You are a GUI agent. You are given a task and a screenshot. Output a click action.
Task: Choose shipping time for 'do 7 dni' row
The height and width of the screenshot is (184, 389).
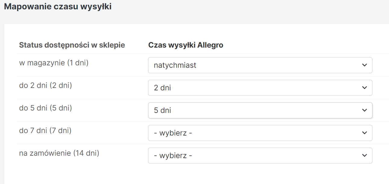(260, 133)
